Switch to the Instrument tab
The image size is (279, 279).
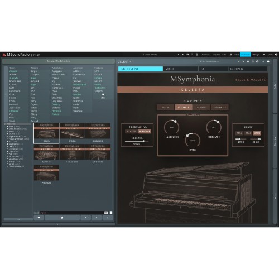point(141,69)
